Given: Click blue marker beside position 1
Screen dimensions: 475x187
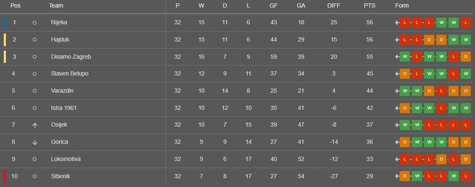Looking at the screenshot, I should click(x=5, y=23).
